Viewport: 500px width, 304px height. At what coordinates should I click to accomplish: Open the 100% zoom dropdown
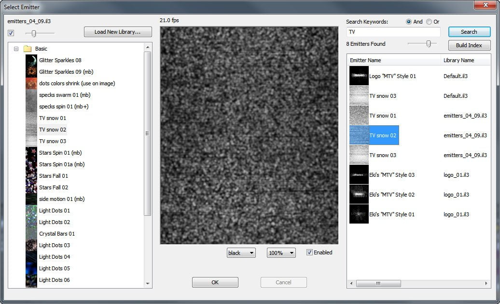point(281,253)
